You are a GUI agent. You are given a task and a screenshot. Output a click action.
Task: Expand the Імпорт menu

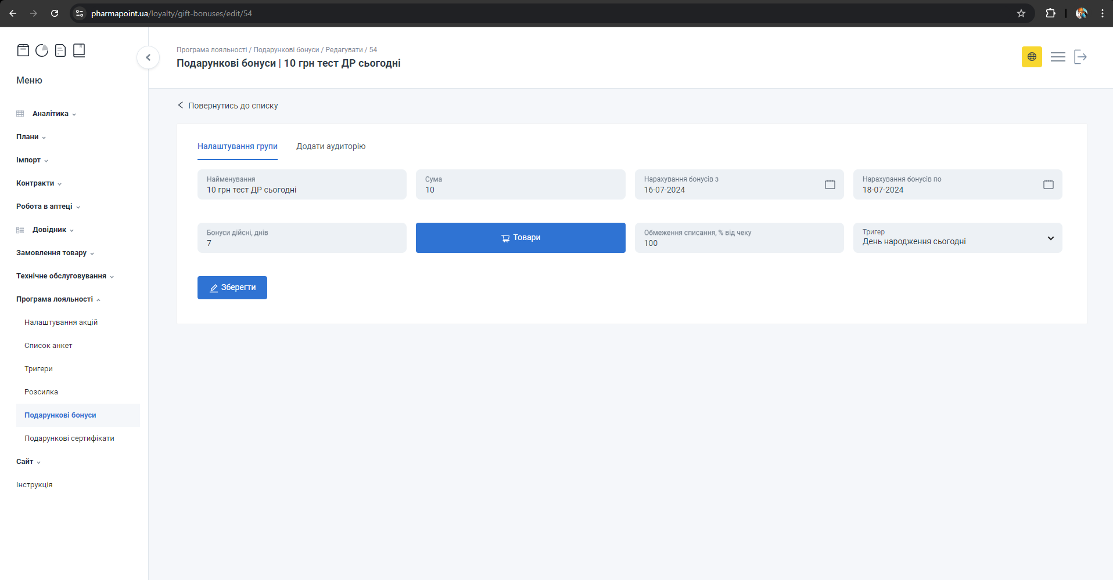click(33, 160)
